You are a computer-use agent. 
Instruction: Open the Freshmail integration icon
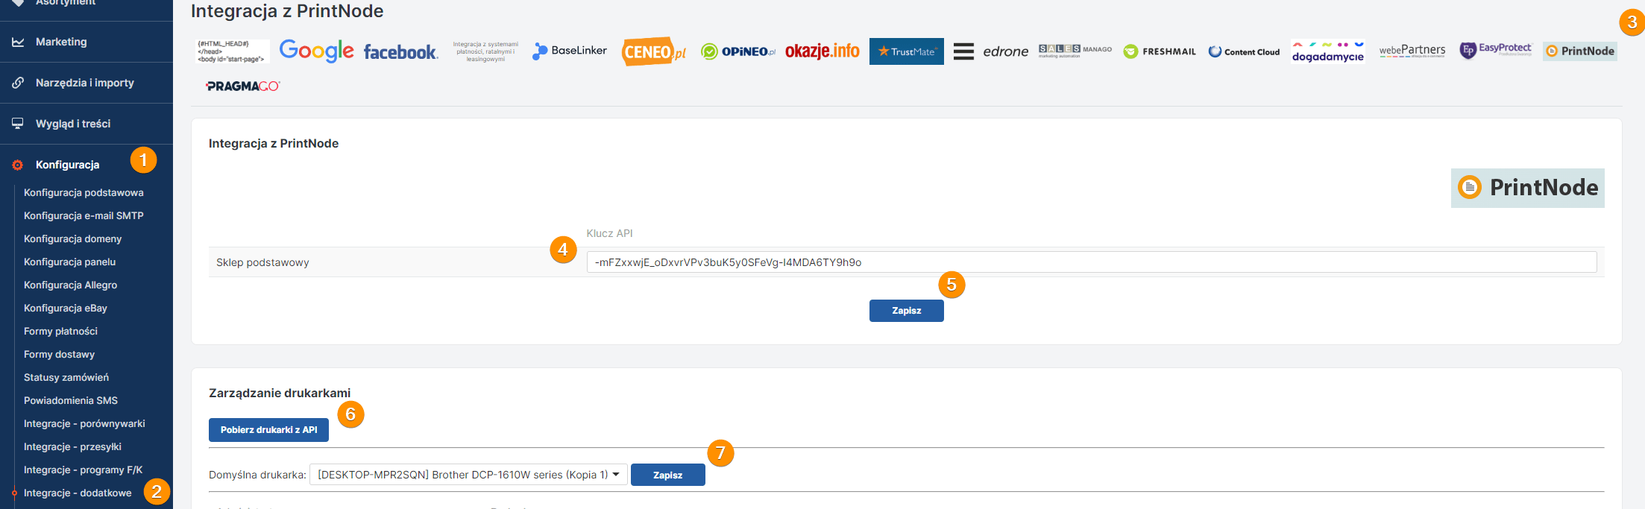(x=1160, y=51)
